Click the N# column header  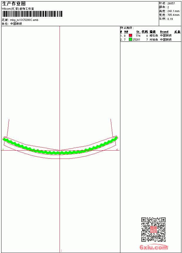point(126,32)
